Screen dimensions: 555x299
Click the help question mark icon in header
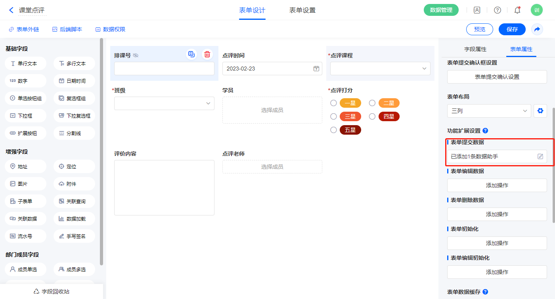(x=497, y=10)
